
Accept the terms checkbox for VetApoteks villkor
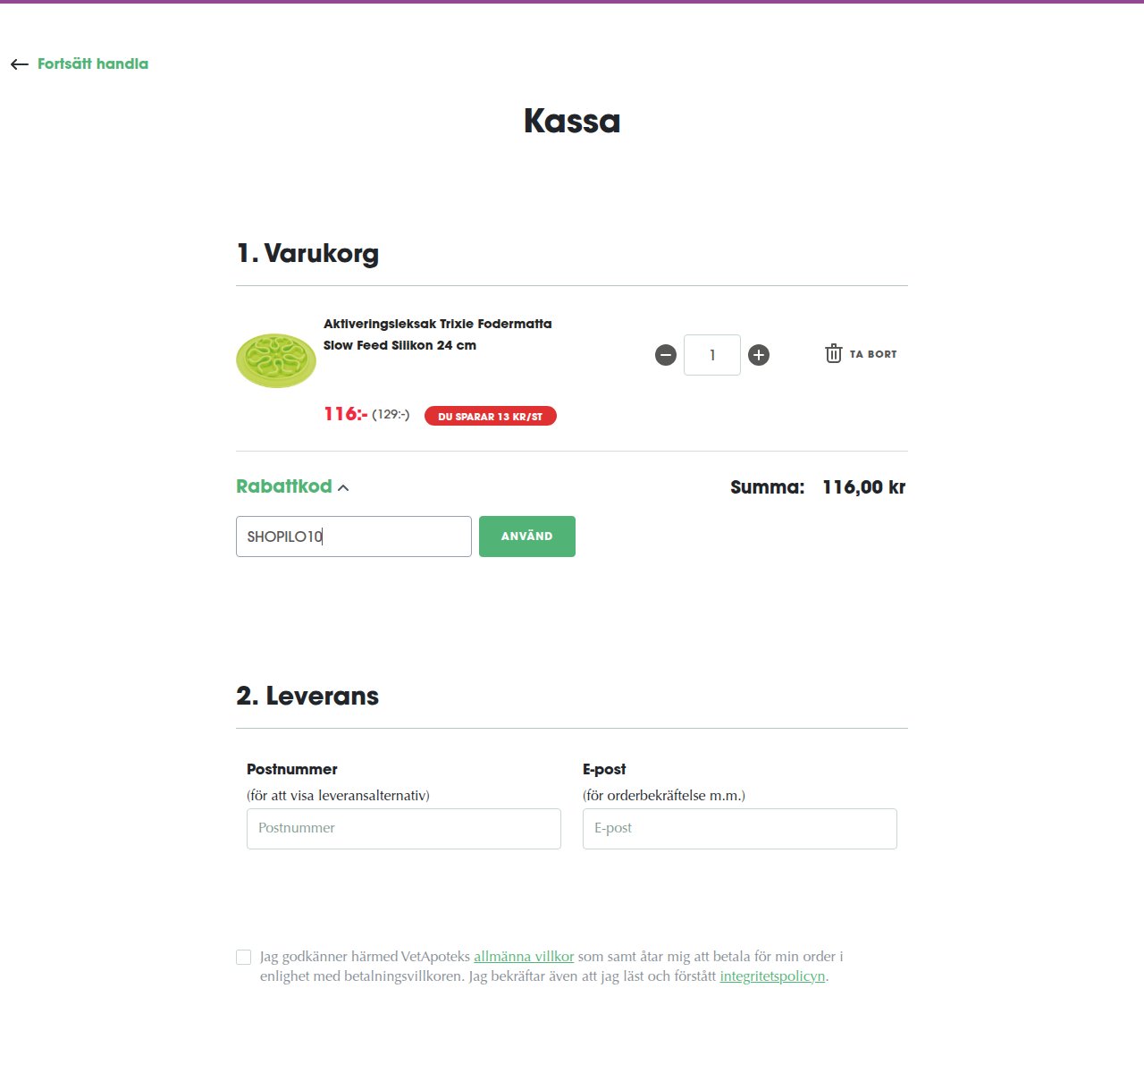point(243,957)
